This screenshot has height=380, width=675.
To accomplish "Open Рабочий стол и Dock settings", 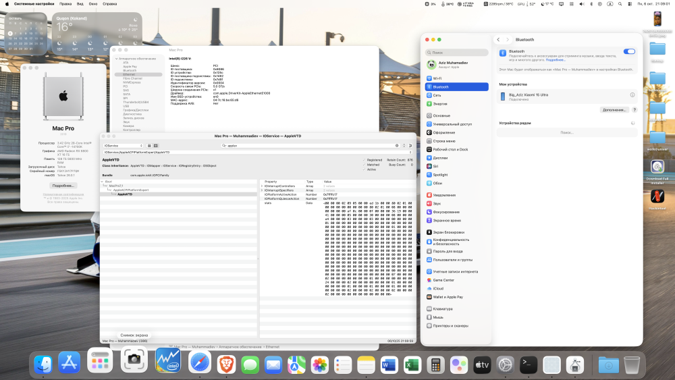I will tap(457, 149).
